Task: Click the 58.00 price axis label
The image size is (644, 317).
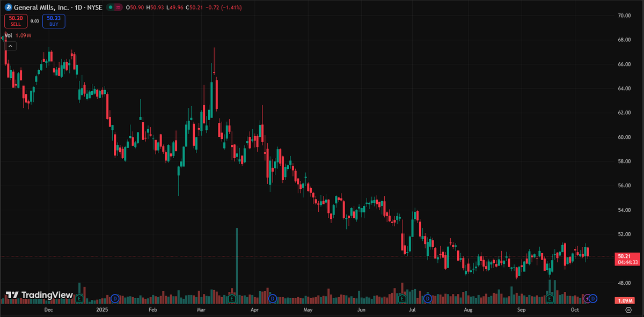Action: [x=624, y=161]
